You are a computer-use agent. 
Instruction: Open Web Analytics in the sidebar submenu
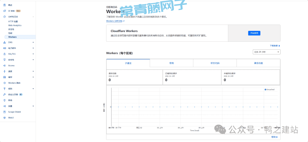click(15, 25)
